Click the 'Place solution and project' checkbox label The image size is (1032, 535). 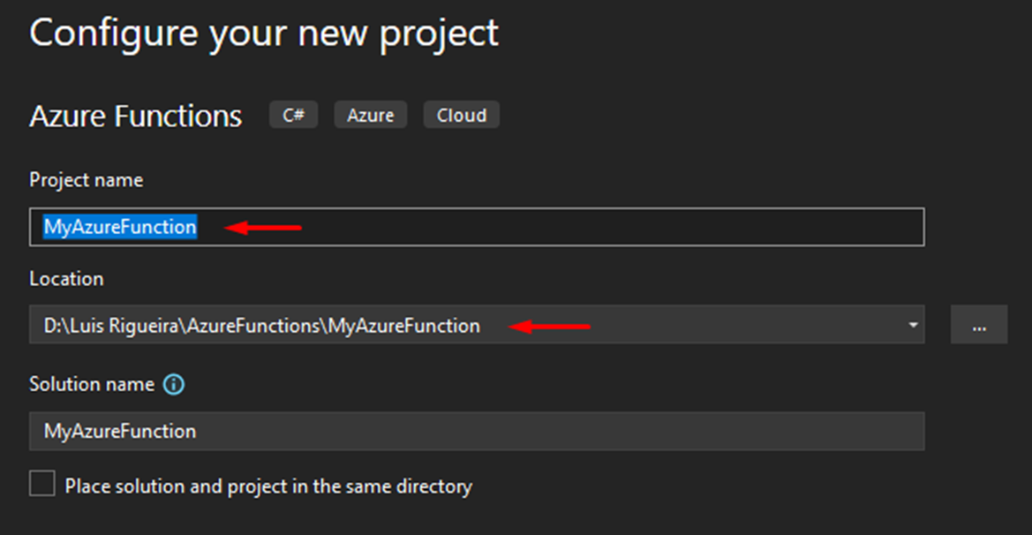(268, 486)
